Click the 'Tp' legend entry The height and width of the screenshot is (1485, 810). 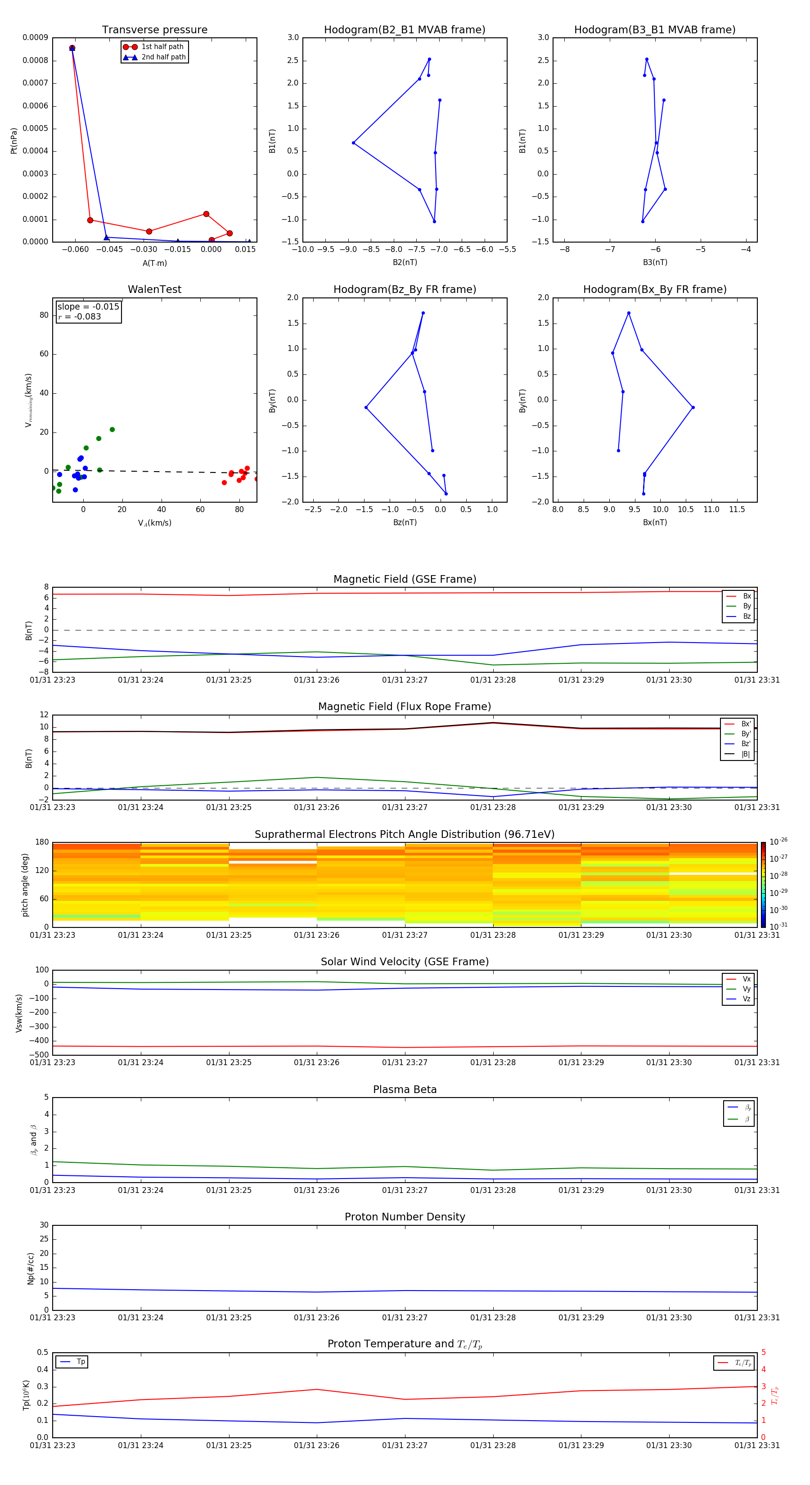pos(72,1362)
